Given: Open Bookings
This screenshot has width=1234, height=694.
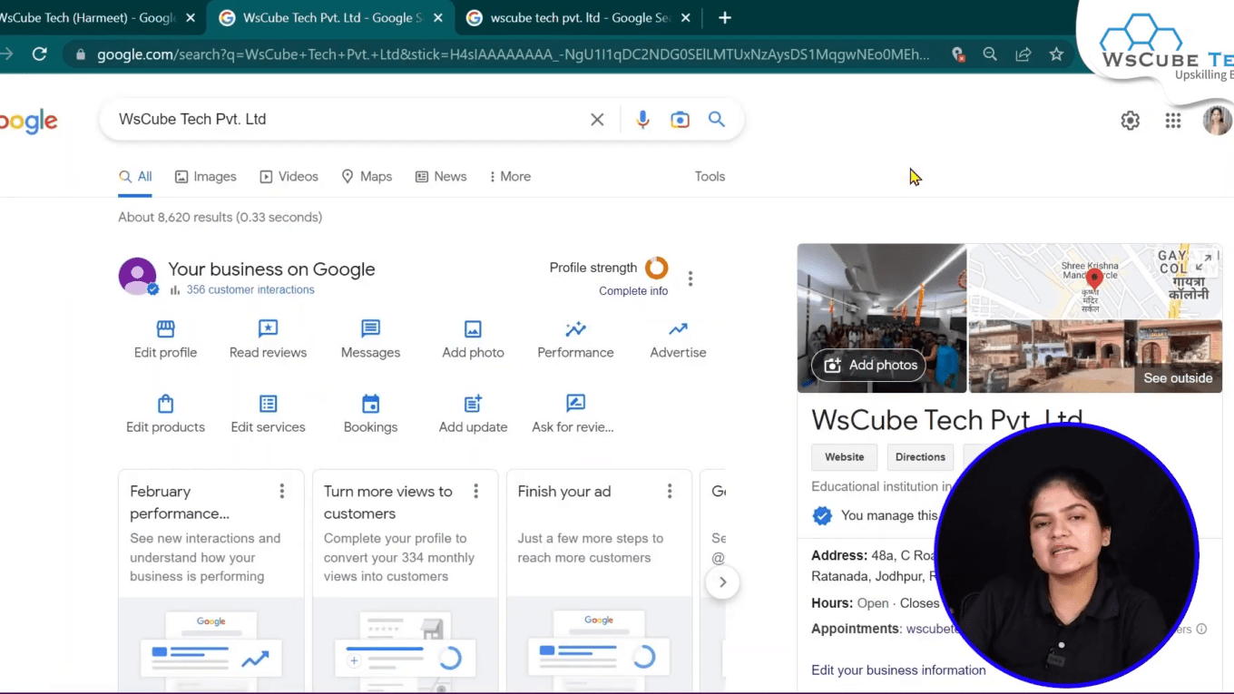Looking at the screenshot, I should coord(370,414).
